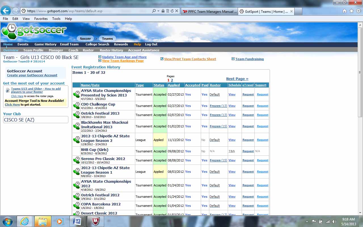Click clock icon beside COPA Barcelona 2012
The height and width of the screenshot is (227, 363).
click(76, 205)
